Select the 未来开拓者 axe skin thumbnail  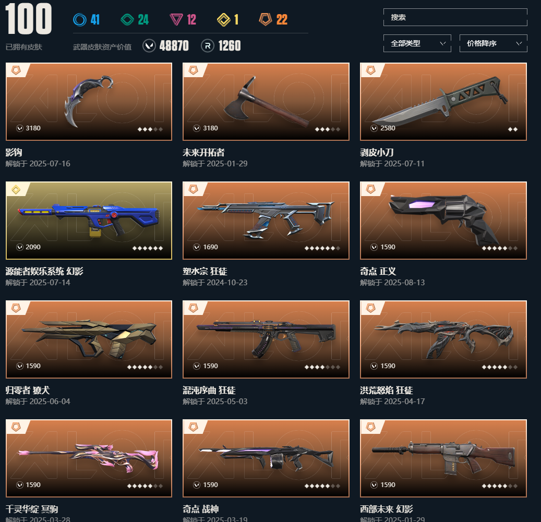coord(266,102)
